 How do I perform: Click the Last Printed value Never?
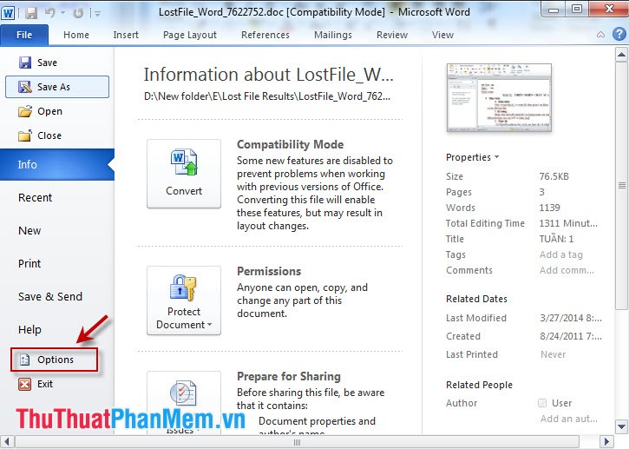tap(553, 354)
